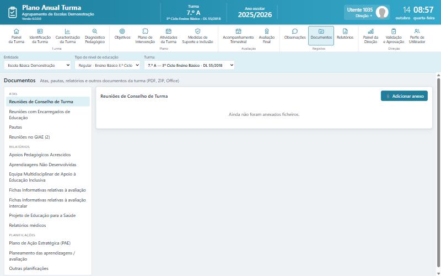This screenshot has height=276, width=441.
Task: Click the Plano Anual Turma clipboard logo
Action: click(x=13, y=12)
